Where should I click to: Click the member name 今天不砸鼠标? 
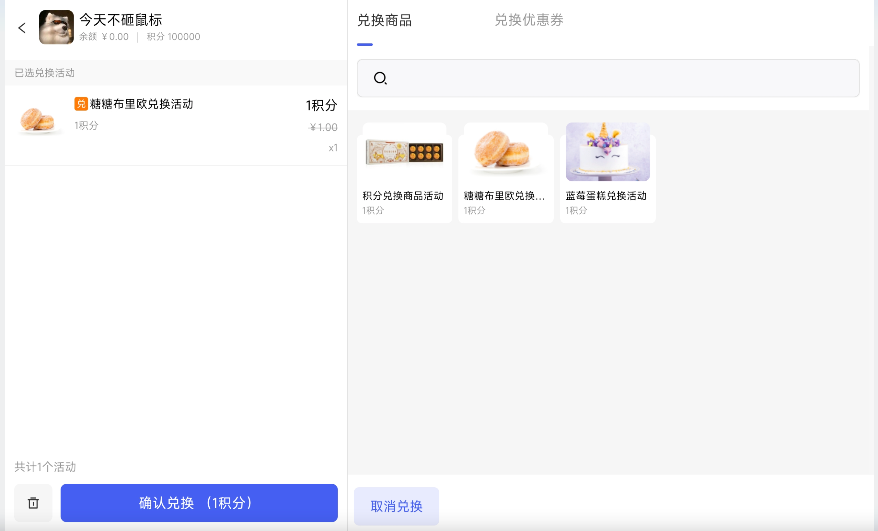pyautogui.click(x=121, y=20)
